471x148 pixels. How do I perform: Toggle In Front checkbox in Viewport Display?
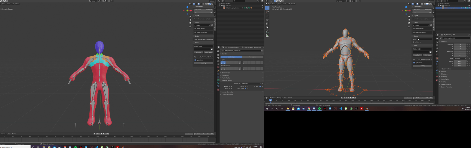coord(260,86)
